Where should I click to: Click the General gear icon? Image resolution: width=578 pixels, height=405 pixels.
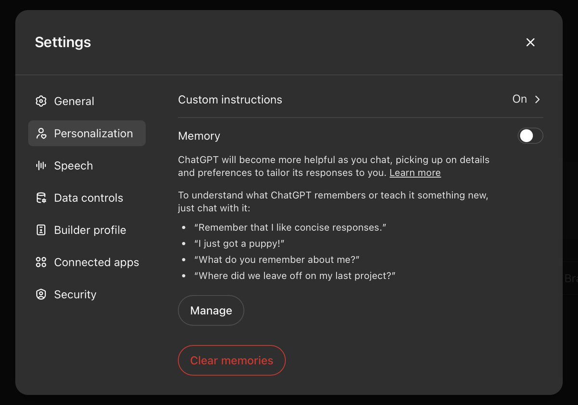coord(41,101)
